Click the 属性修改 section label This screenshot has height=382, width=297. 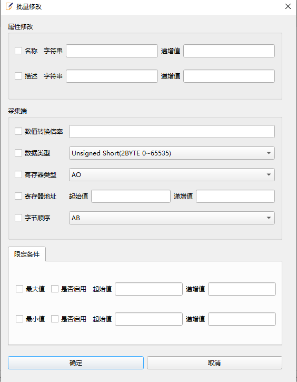pyautogui.click(x=21, y=26)
